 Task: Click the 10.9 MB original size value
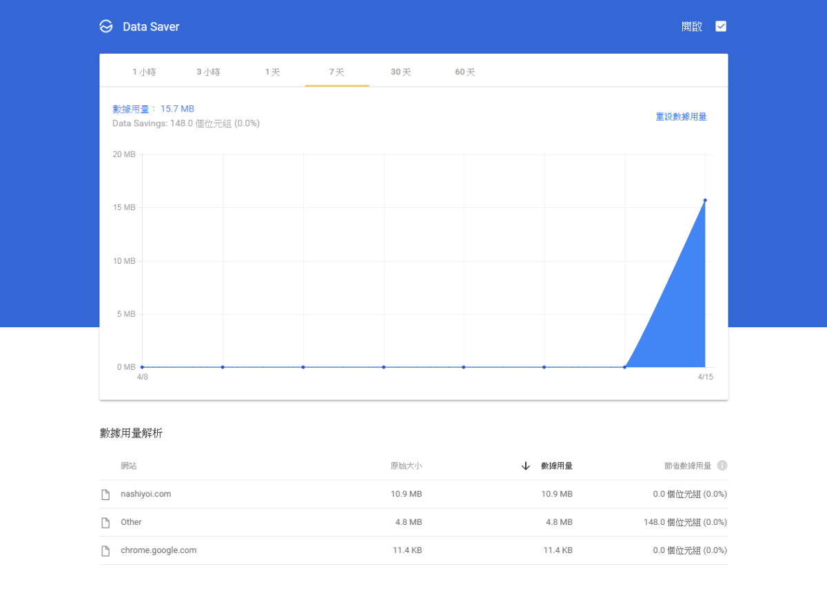tap(407, 494)
